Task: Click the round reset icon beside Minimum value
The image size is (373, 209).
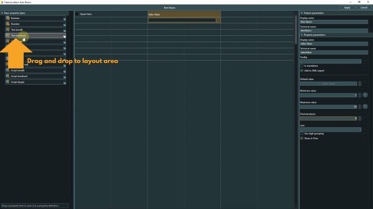Action: point(365,95)
